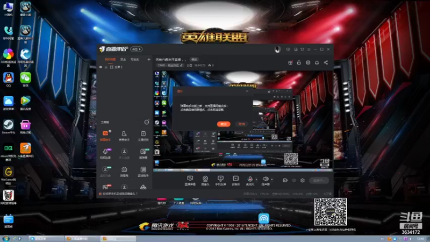Viewport: 430px width, 242px height.
Task: Switch to the third scene tab
Action: 135,59
